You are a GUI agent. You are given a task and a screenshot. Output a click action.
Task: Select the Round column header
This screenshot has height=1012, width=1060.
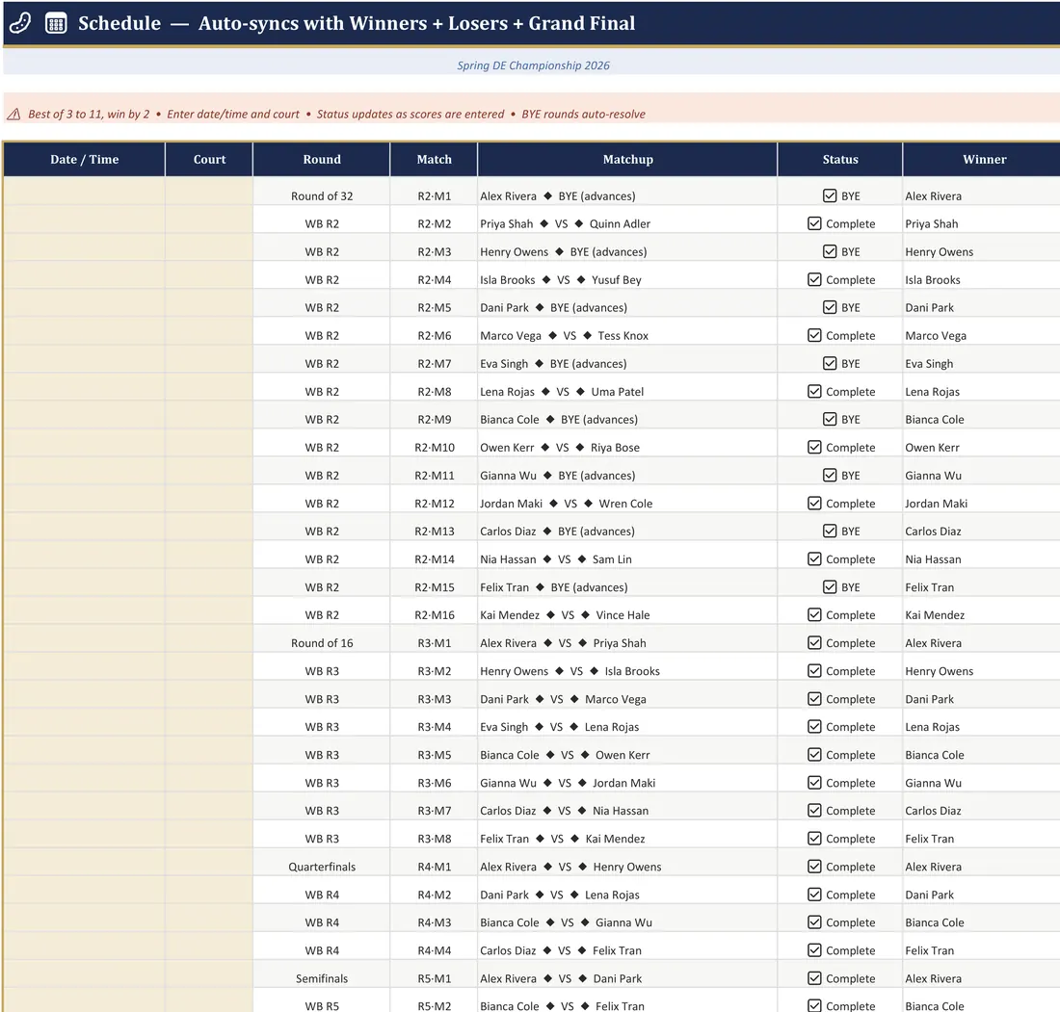322,160
